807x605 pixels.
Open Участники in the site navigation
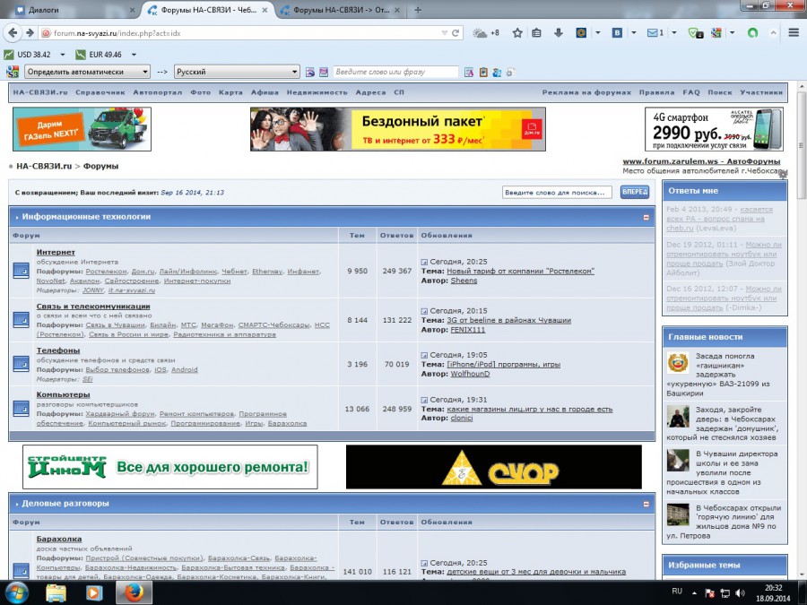pos(761,92)
